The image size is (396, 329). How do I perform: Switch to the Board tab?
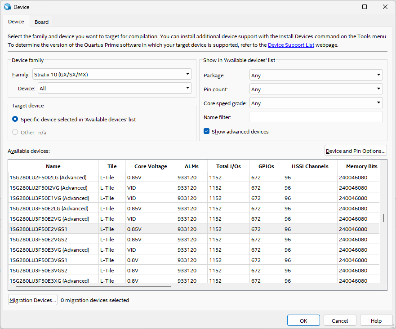tap(42, 22)
